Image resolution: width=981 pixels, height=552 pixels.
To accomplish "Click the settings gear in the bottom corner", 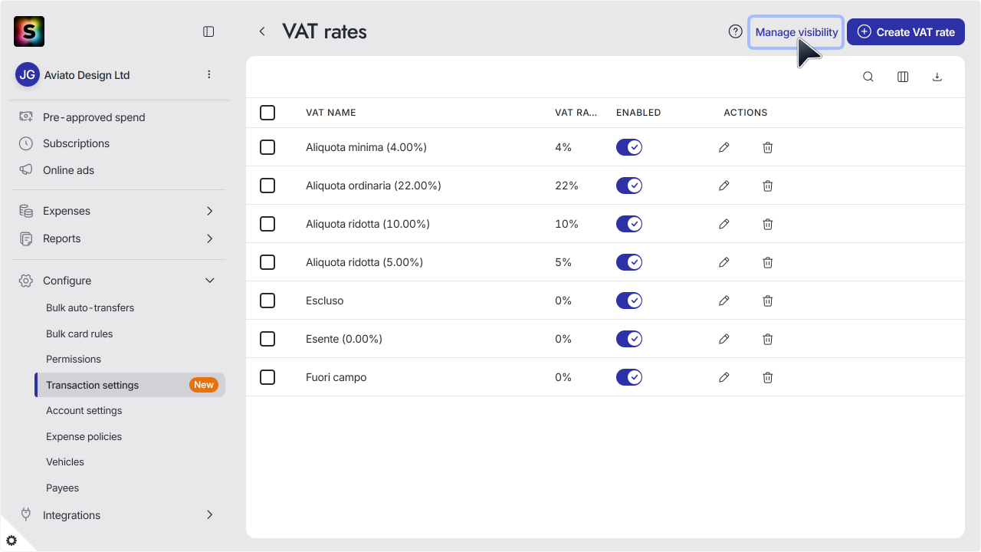I will [x=11, y=540].
